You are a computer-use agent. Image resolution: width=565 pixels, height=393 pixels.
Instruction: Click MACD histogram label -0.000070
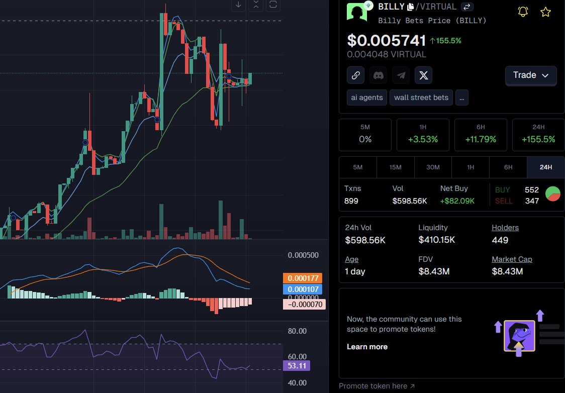point(305,305)
